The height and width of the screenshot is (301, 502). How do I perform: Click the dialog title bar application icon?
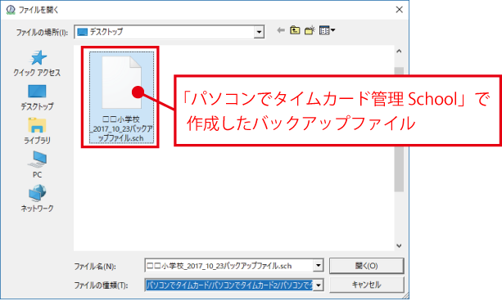(x=11, y=10)
